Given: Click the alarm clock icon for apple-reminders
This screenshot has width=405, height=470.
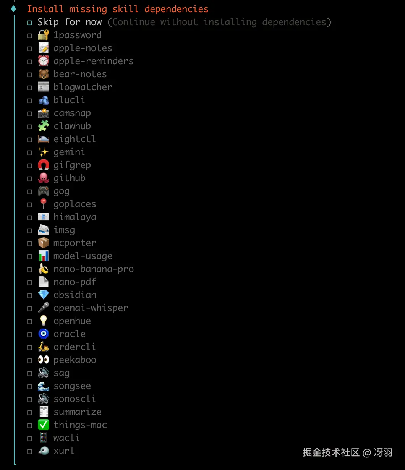Looking at the screenshot, I should pyautogui.click(x=44, y=61).
